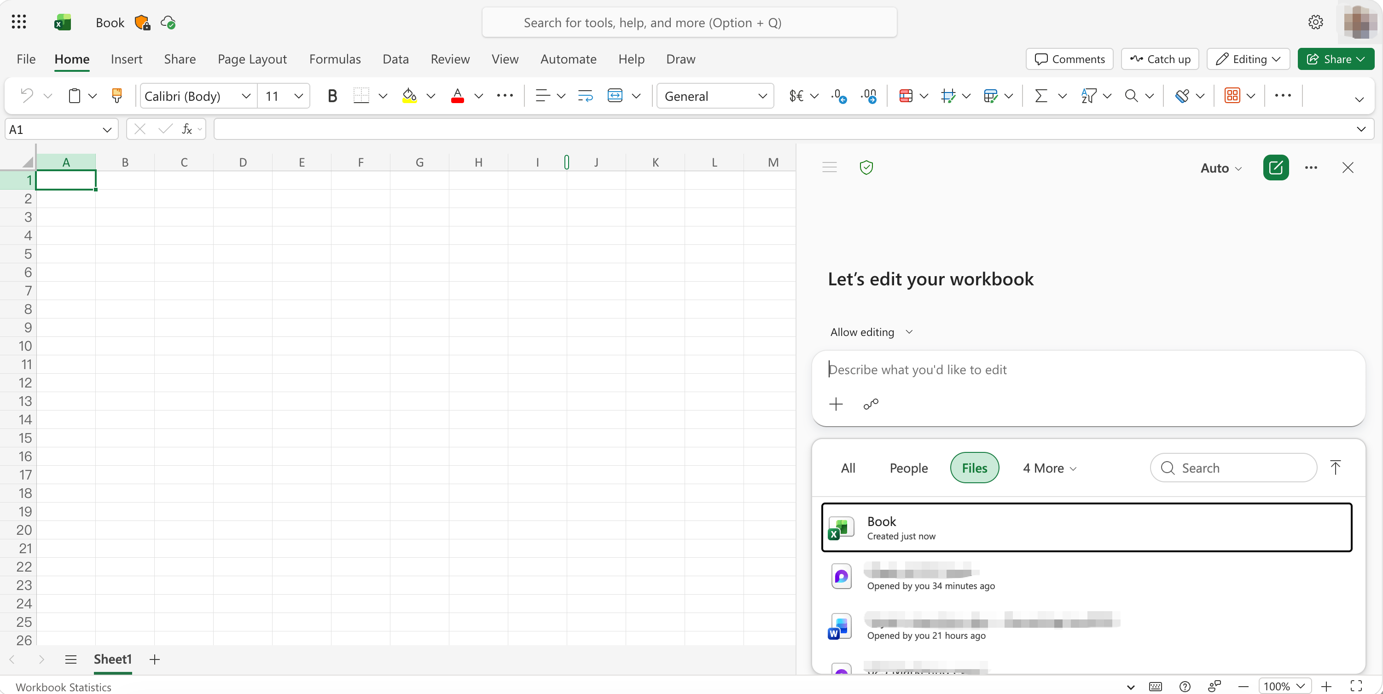Open the General number format dropdown
Screen dimensions: 1383x694
pos(715,96)
